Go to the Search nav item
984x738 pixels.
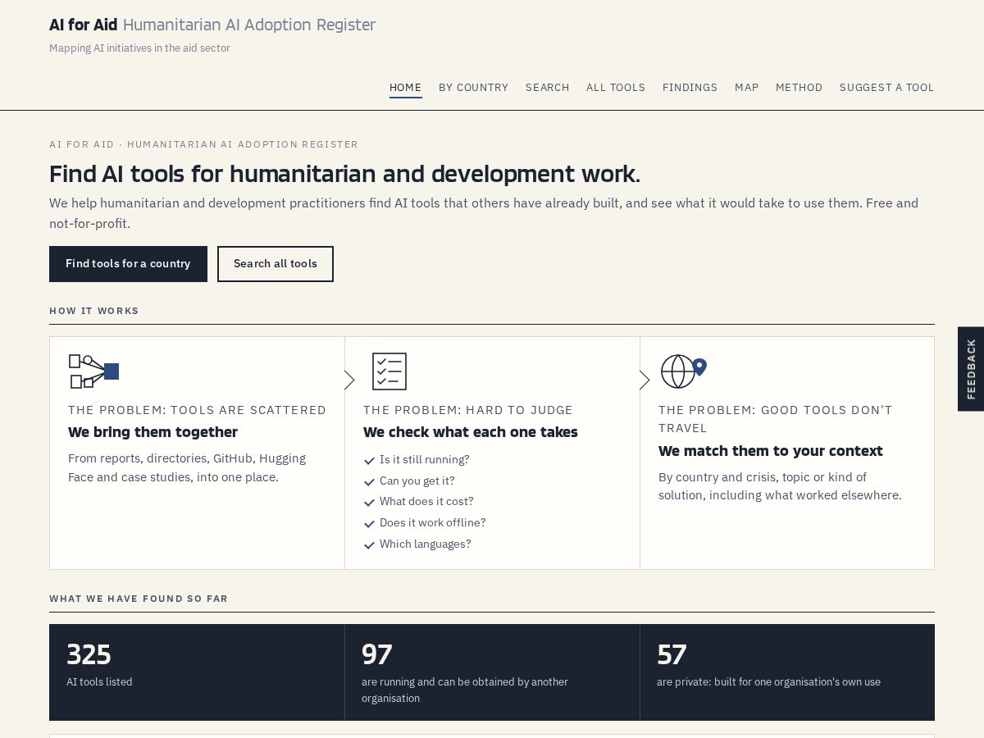click(x=547, y=88)
